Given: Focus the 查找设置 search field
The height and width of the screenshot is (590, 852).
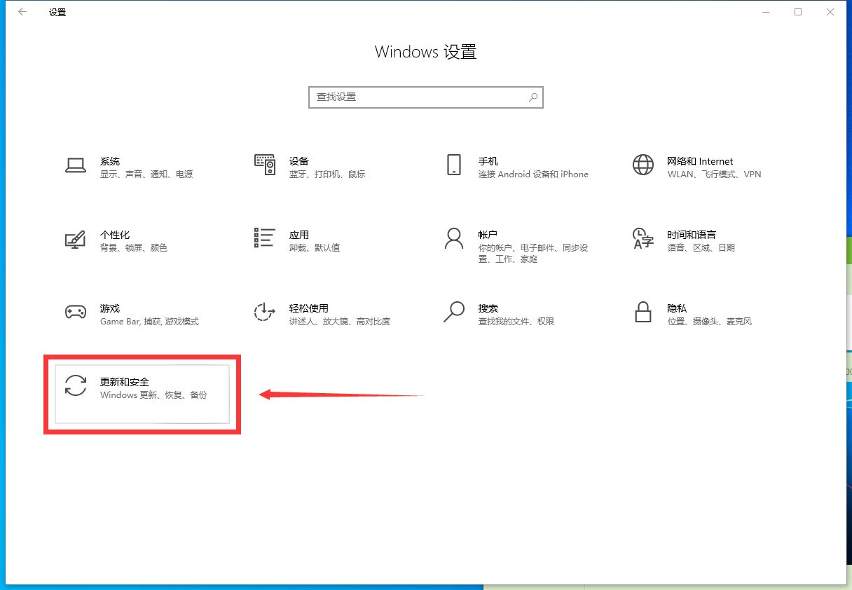Looking at the screenshot, I should click(426, 97).
